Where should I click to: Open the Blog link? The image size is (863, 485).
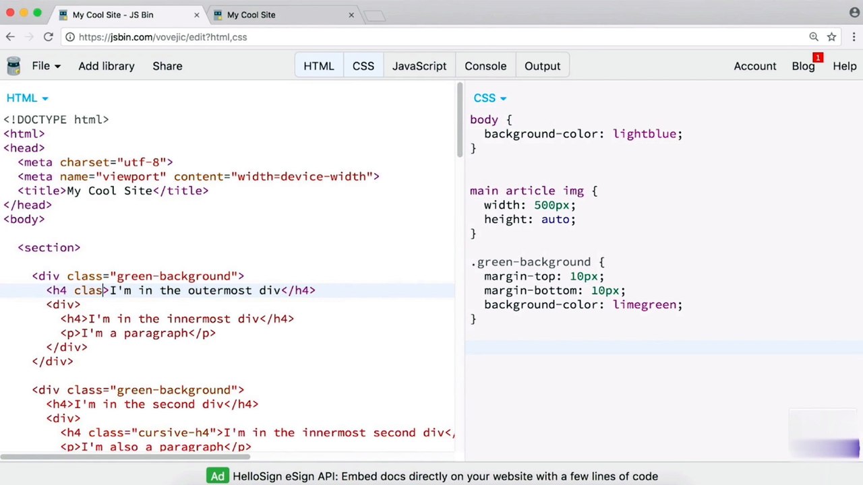click(803, 66)
